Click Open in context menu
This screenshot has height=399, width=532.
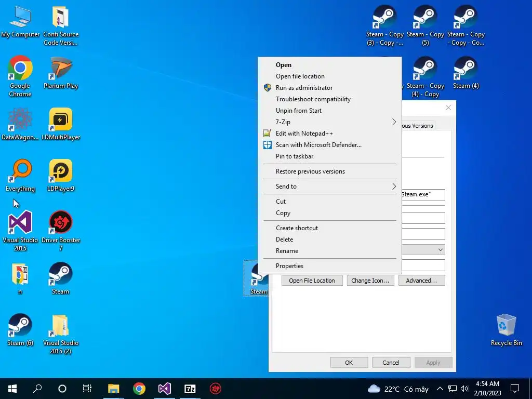330,65
